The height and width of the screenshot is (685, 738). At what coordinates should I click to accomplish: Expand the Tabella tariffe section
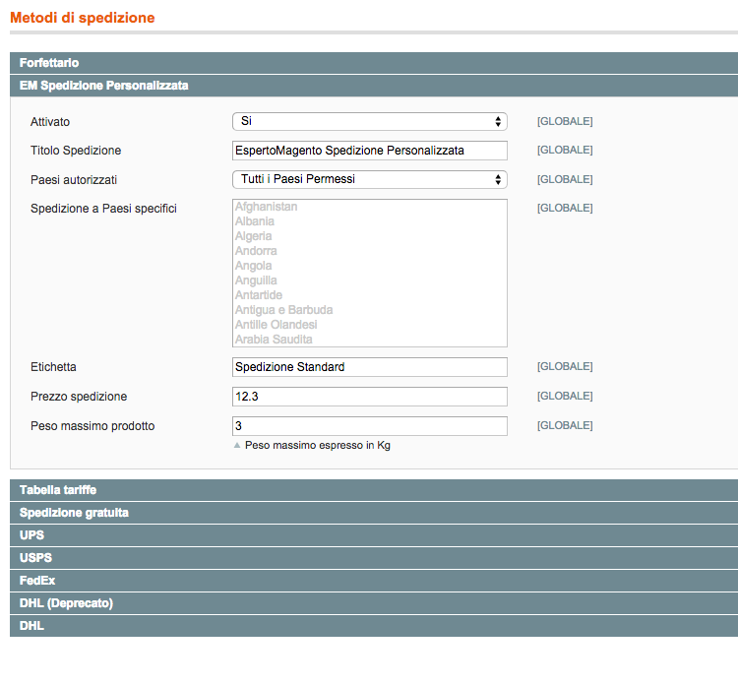click(374, 490)
